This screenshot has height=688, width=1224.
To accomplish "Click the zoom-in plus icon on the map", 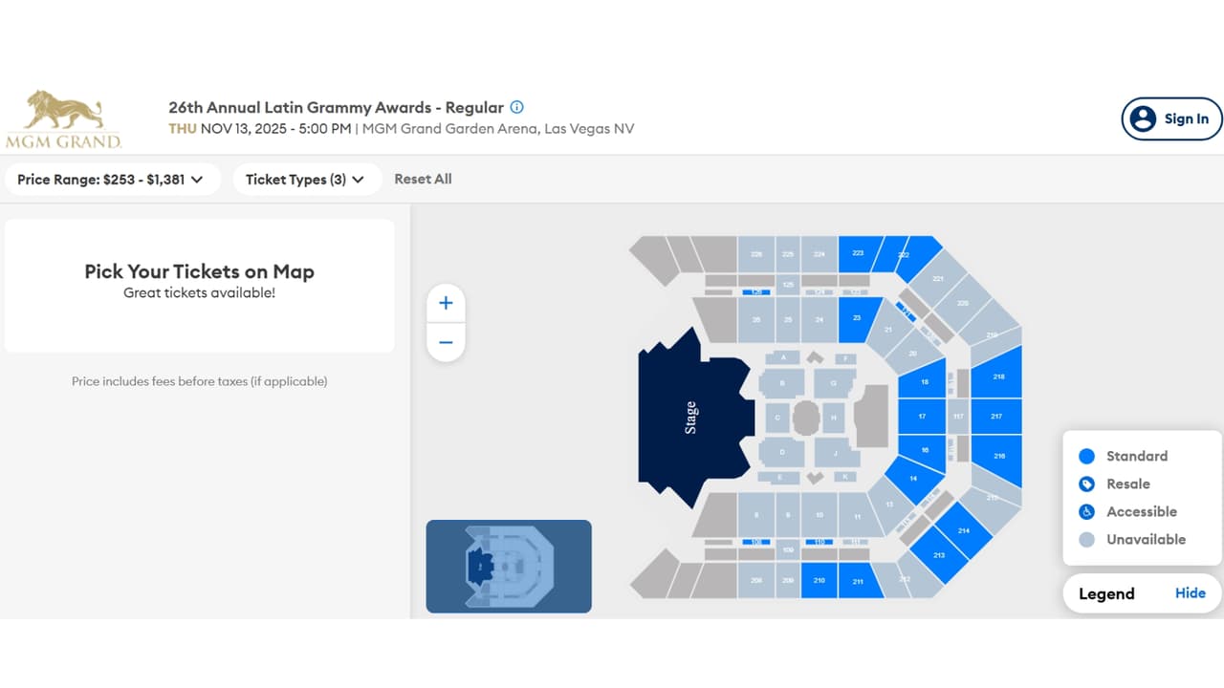I will (446, 303).
